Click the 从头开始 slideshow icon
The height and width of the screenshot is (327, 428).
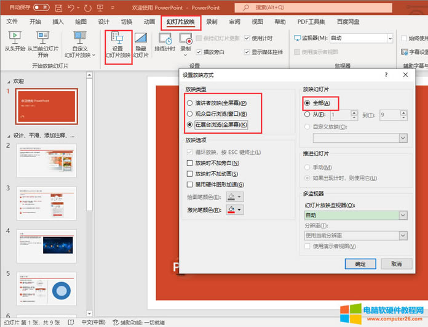(x=14, y=38)
